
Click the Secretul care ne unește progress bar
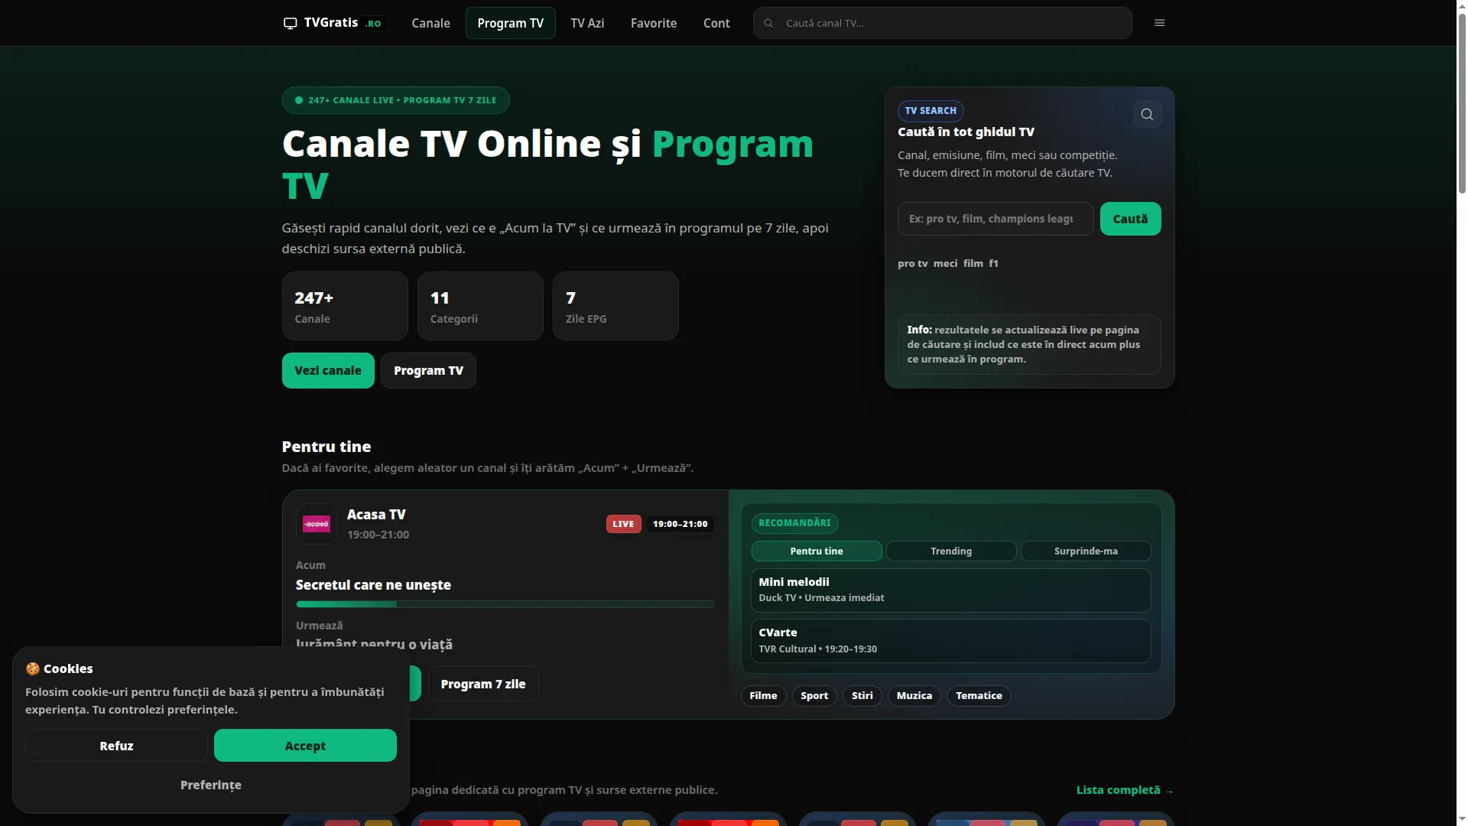pos(505,604)
